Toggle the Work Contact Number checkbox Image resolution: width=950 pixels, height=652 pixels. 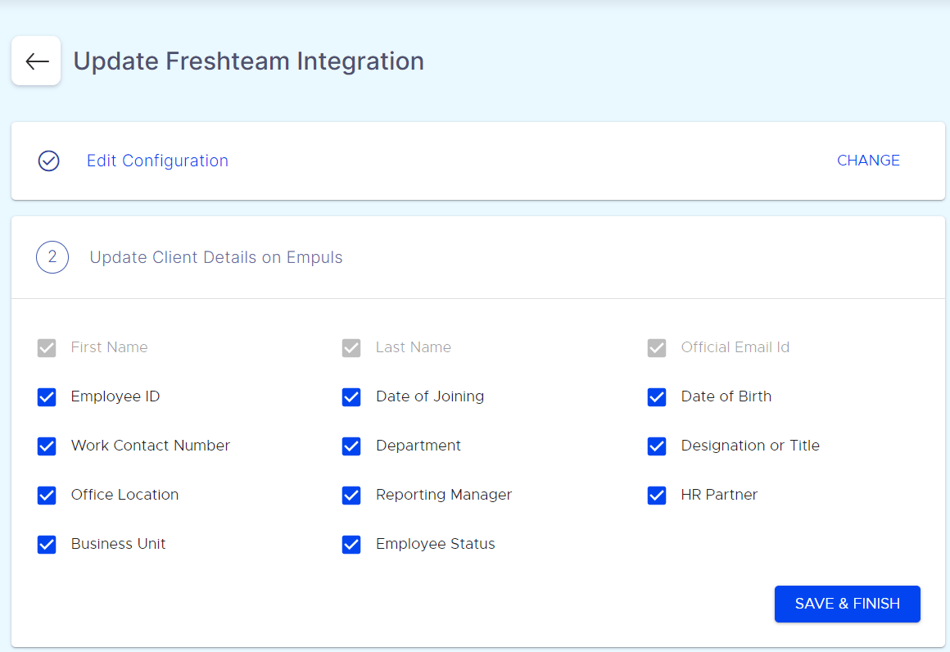(47, 446)
